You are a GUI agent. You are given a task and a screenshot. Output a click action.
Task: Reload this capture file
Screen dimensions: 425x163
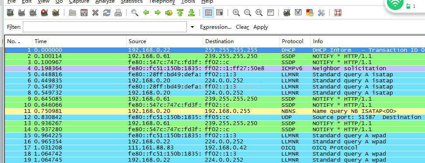[x=107, y=13]
